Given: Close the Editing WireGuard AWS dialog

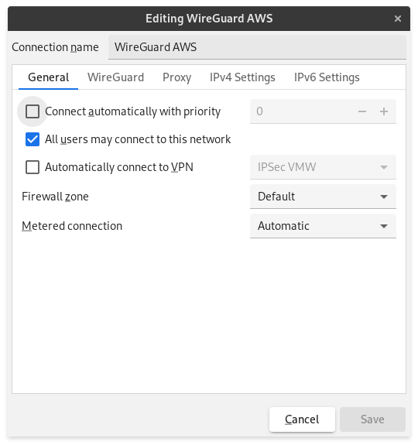Looking at the screenshot, I should pos(398,19).
